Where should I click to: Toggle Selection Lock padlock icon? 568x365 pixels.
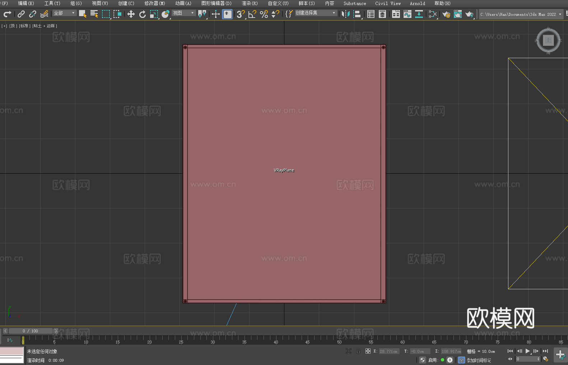pyautogui.click(x=358, y=351)
